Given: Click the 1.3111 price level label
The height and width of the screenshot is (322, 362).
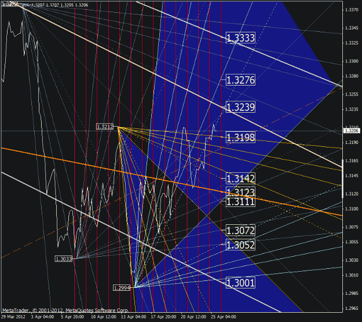Looking at the screenshot, I should (x=240, y=202).
